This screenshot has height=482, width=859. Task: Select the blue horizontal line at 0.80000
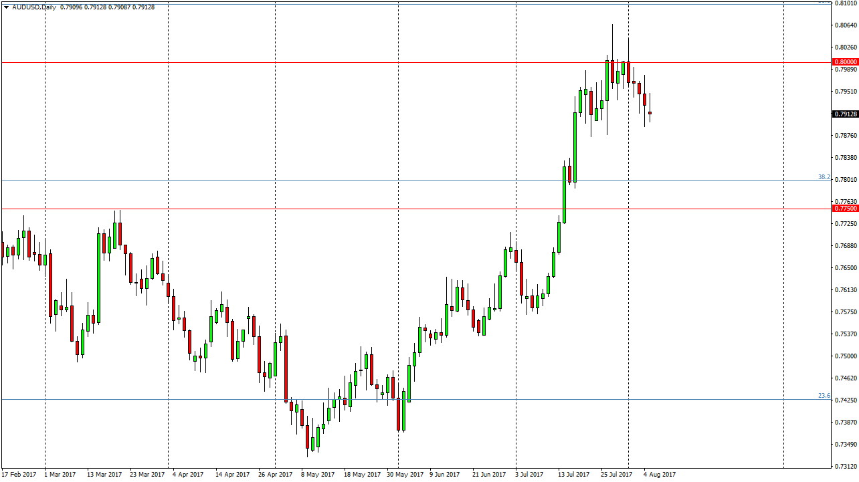415,62
